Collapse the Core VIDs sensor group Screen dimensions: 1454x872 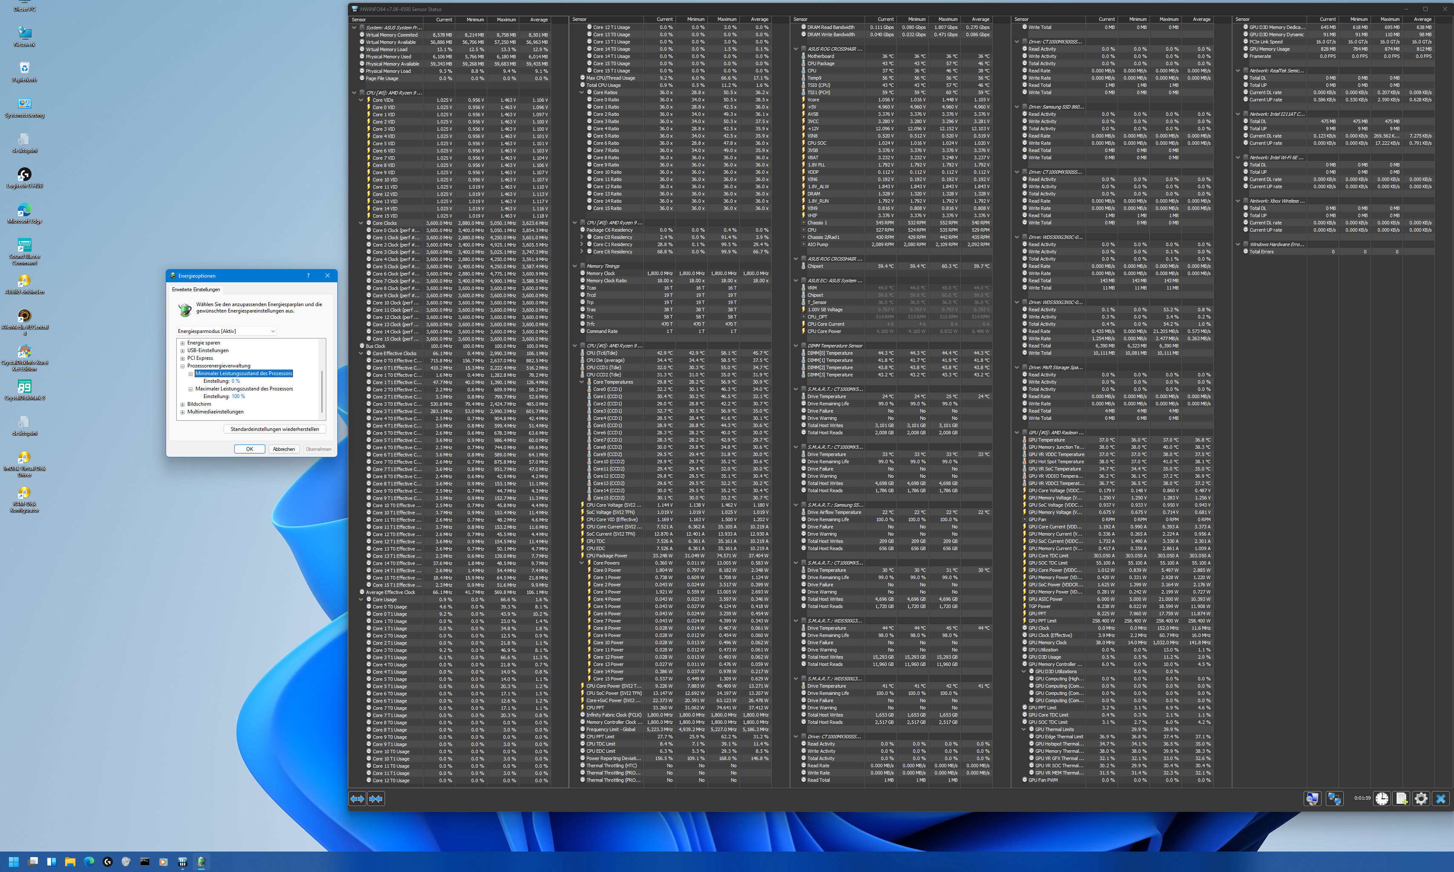[x=361, y=100]
